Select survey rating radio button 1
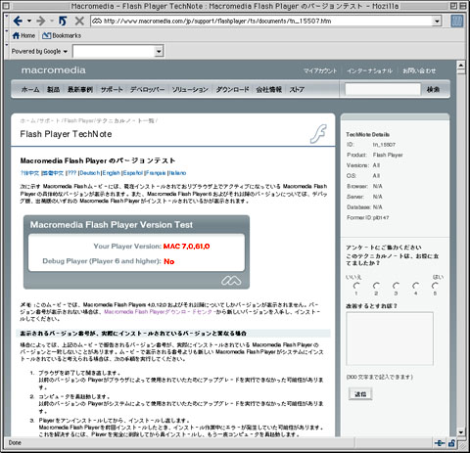Screen dimensions: 470x453 tap(356, 286)
